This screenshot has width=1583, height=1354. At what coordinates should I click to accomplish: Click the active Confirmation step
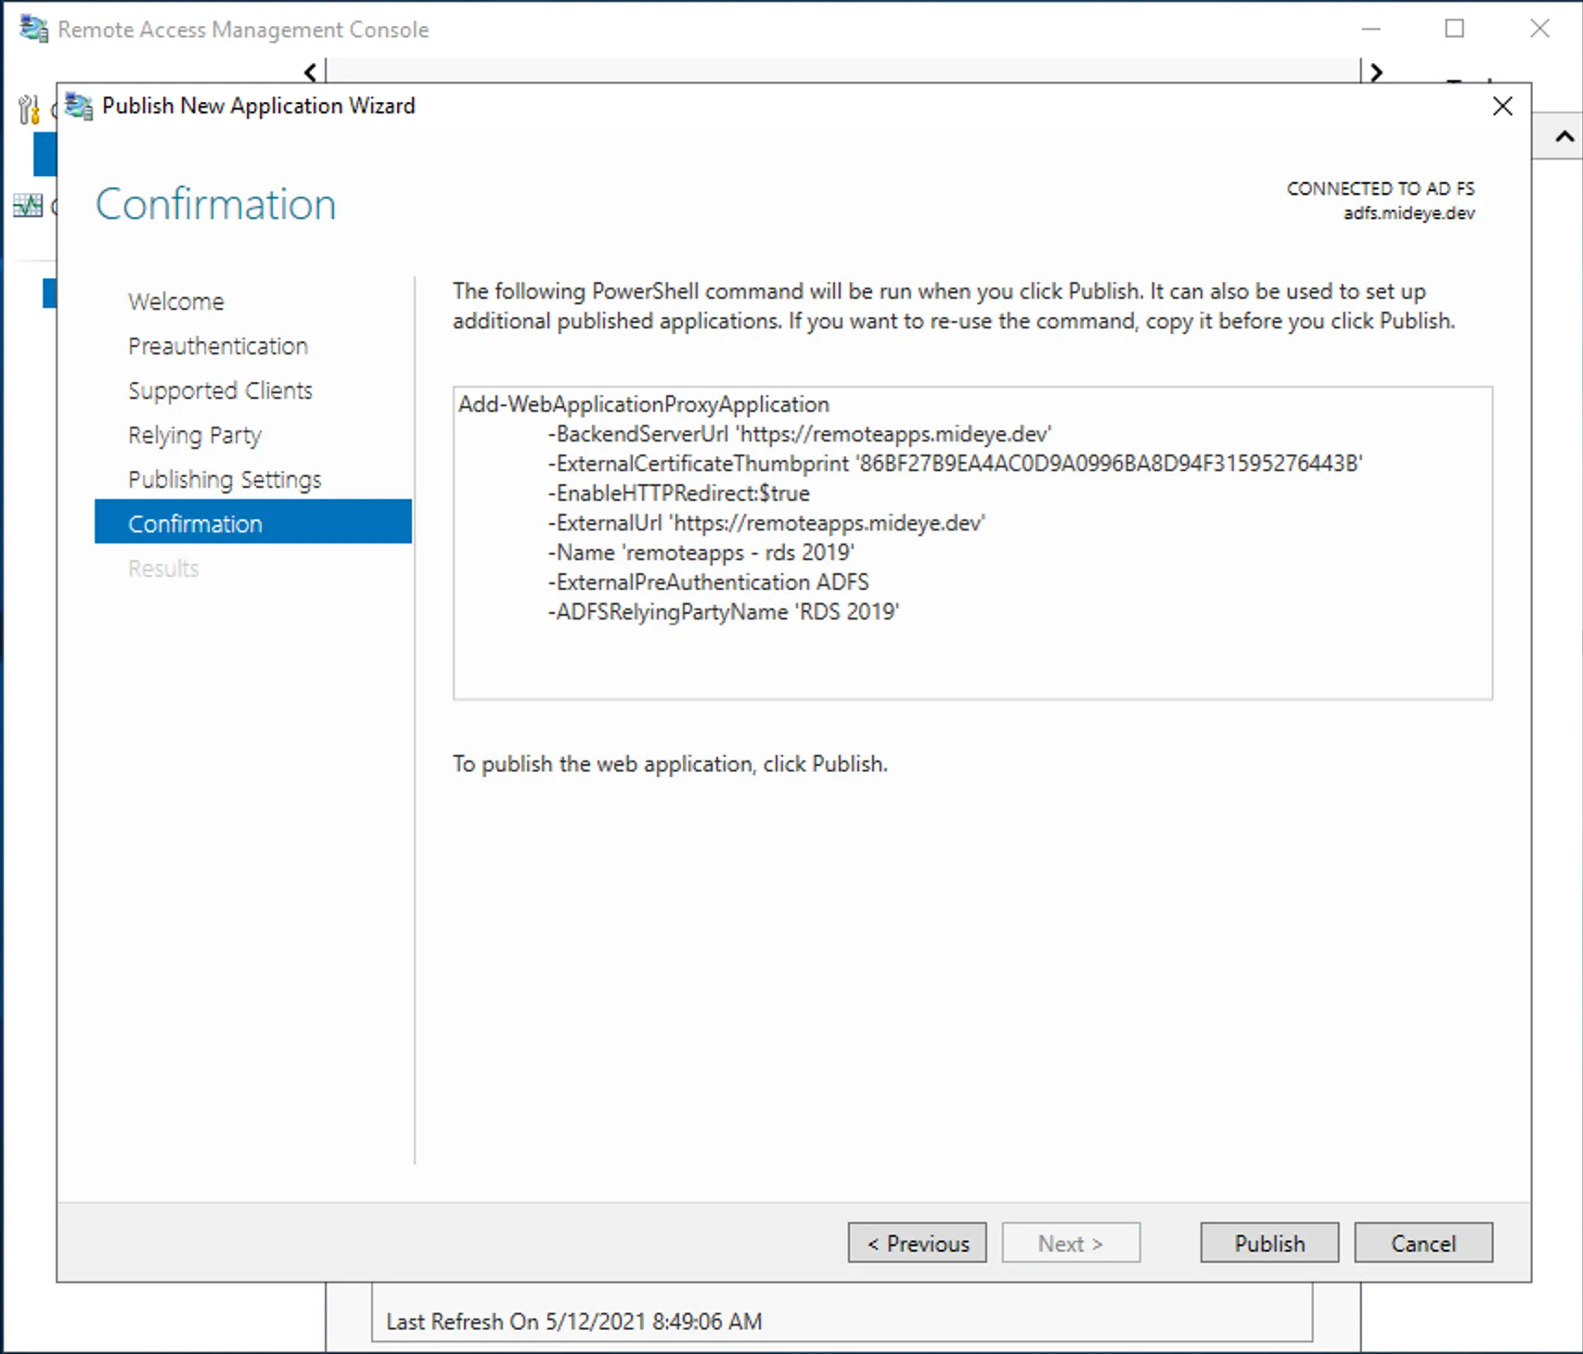pos(195,523)
